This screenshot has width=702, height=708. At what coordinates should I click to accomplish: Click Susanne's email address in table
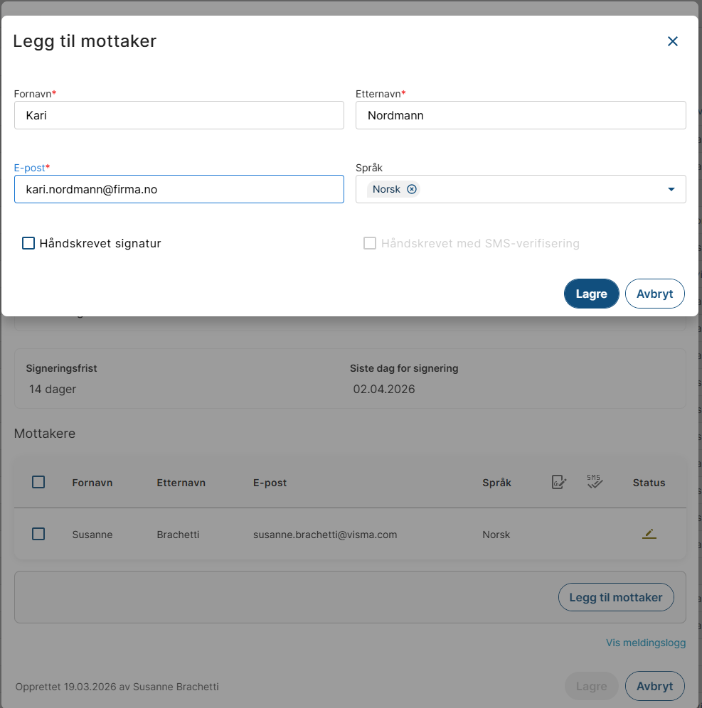[325, 535]
